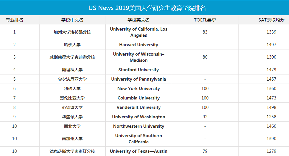The height and width of the screenshot is (156, 289).
Task: Click SAT score 1279
Action: 271,151
